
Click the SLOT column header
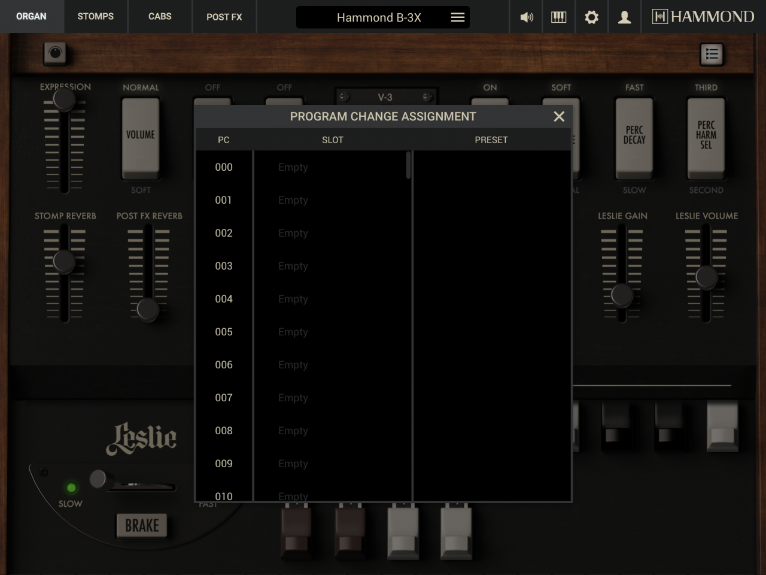tap(333, 140)
